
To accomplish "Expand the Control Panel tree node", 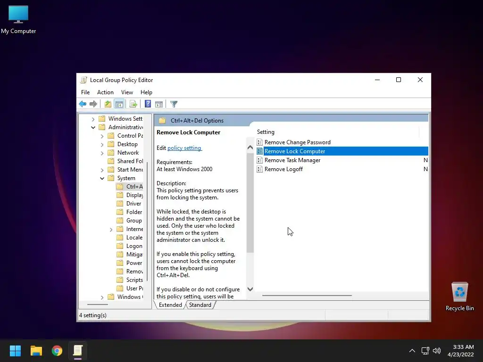I will [x=102, y=136].
